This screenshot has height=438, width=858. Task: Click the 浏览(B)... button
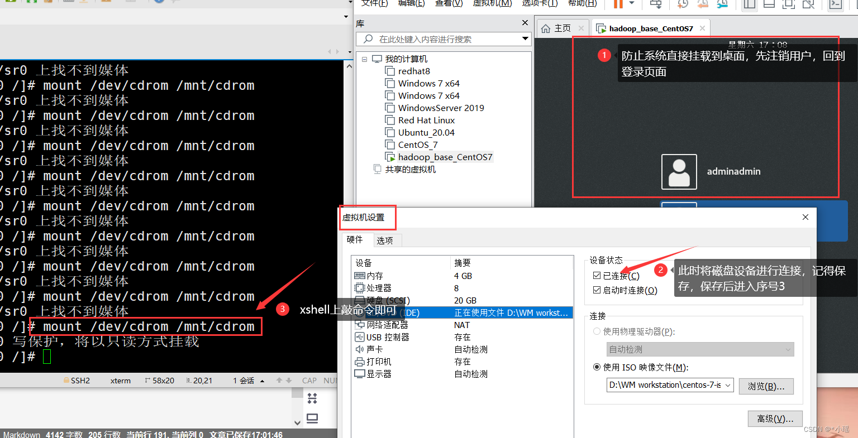766,386
